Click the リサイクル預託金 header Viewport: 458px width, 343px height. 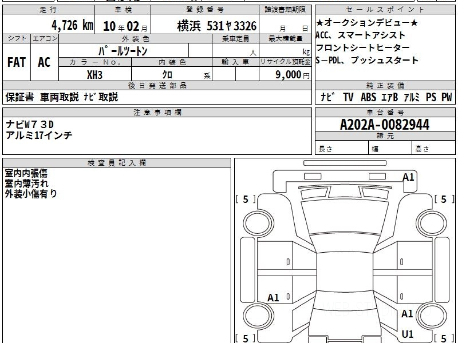(285, 62)
